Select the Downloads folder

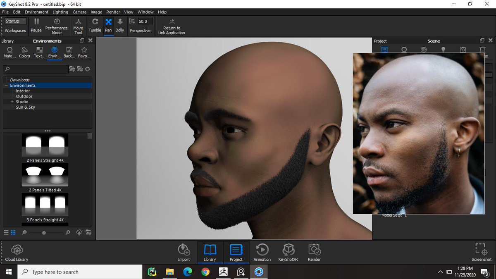click(x=20, y=80)
